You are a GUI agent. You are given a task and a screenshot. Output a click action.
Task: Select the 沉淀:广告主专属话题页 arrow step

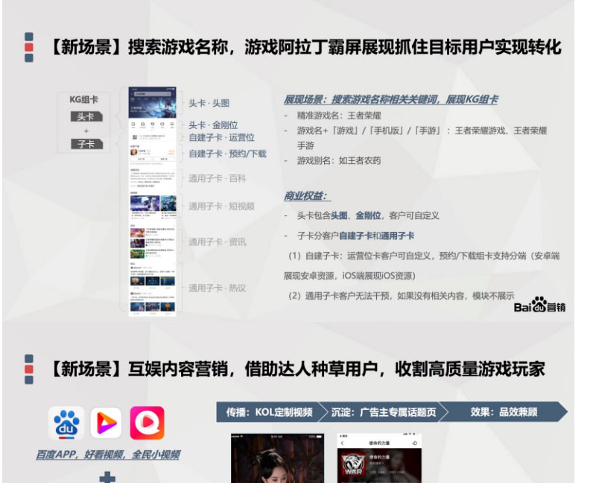tap(384, 412)
